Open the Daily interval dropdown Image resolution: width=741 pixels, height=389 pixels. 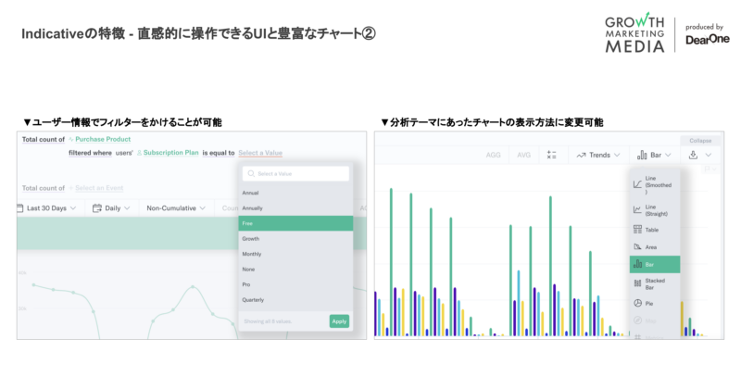[x=111, y=208]
